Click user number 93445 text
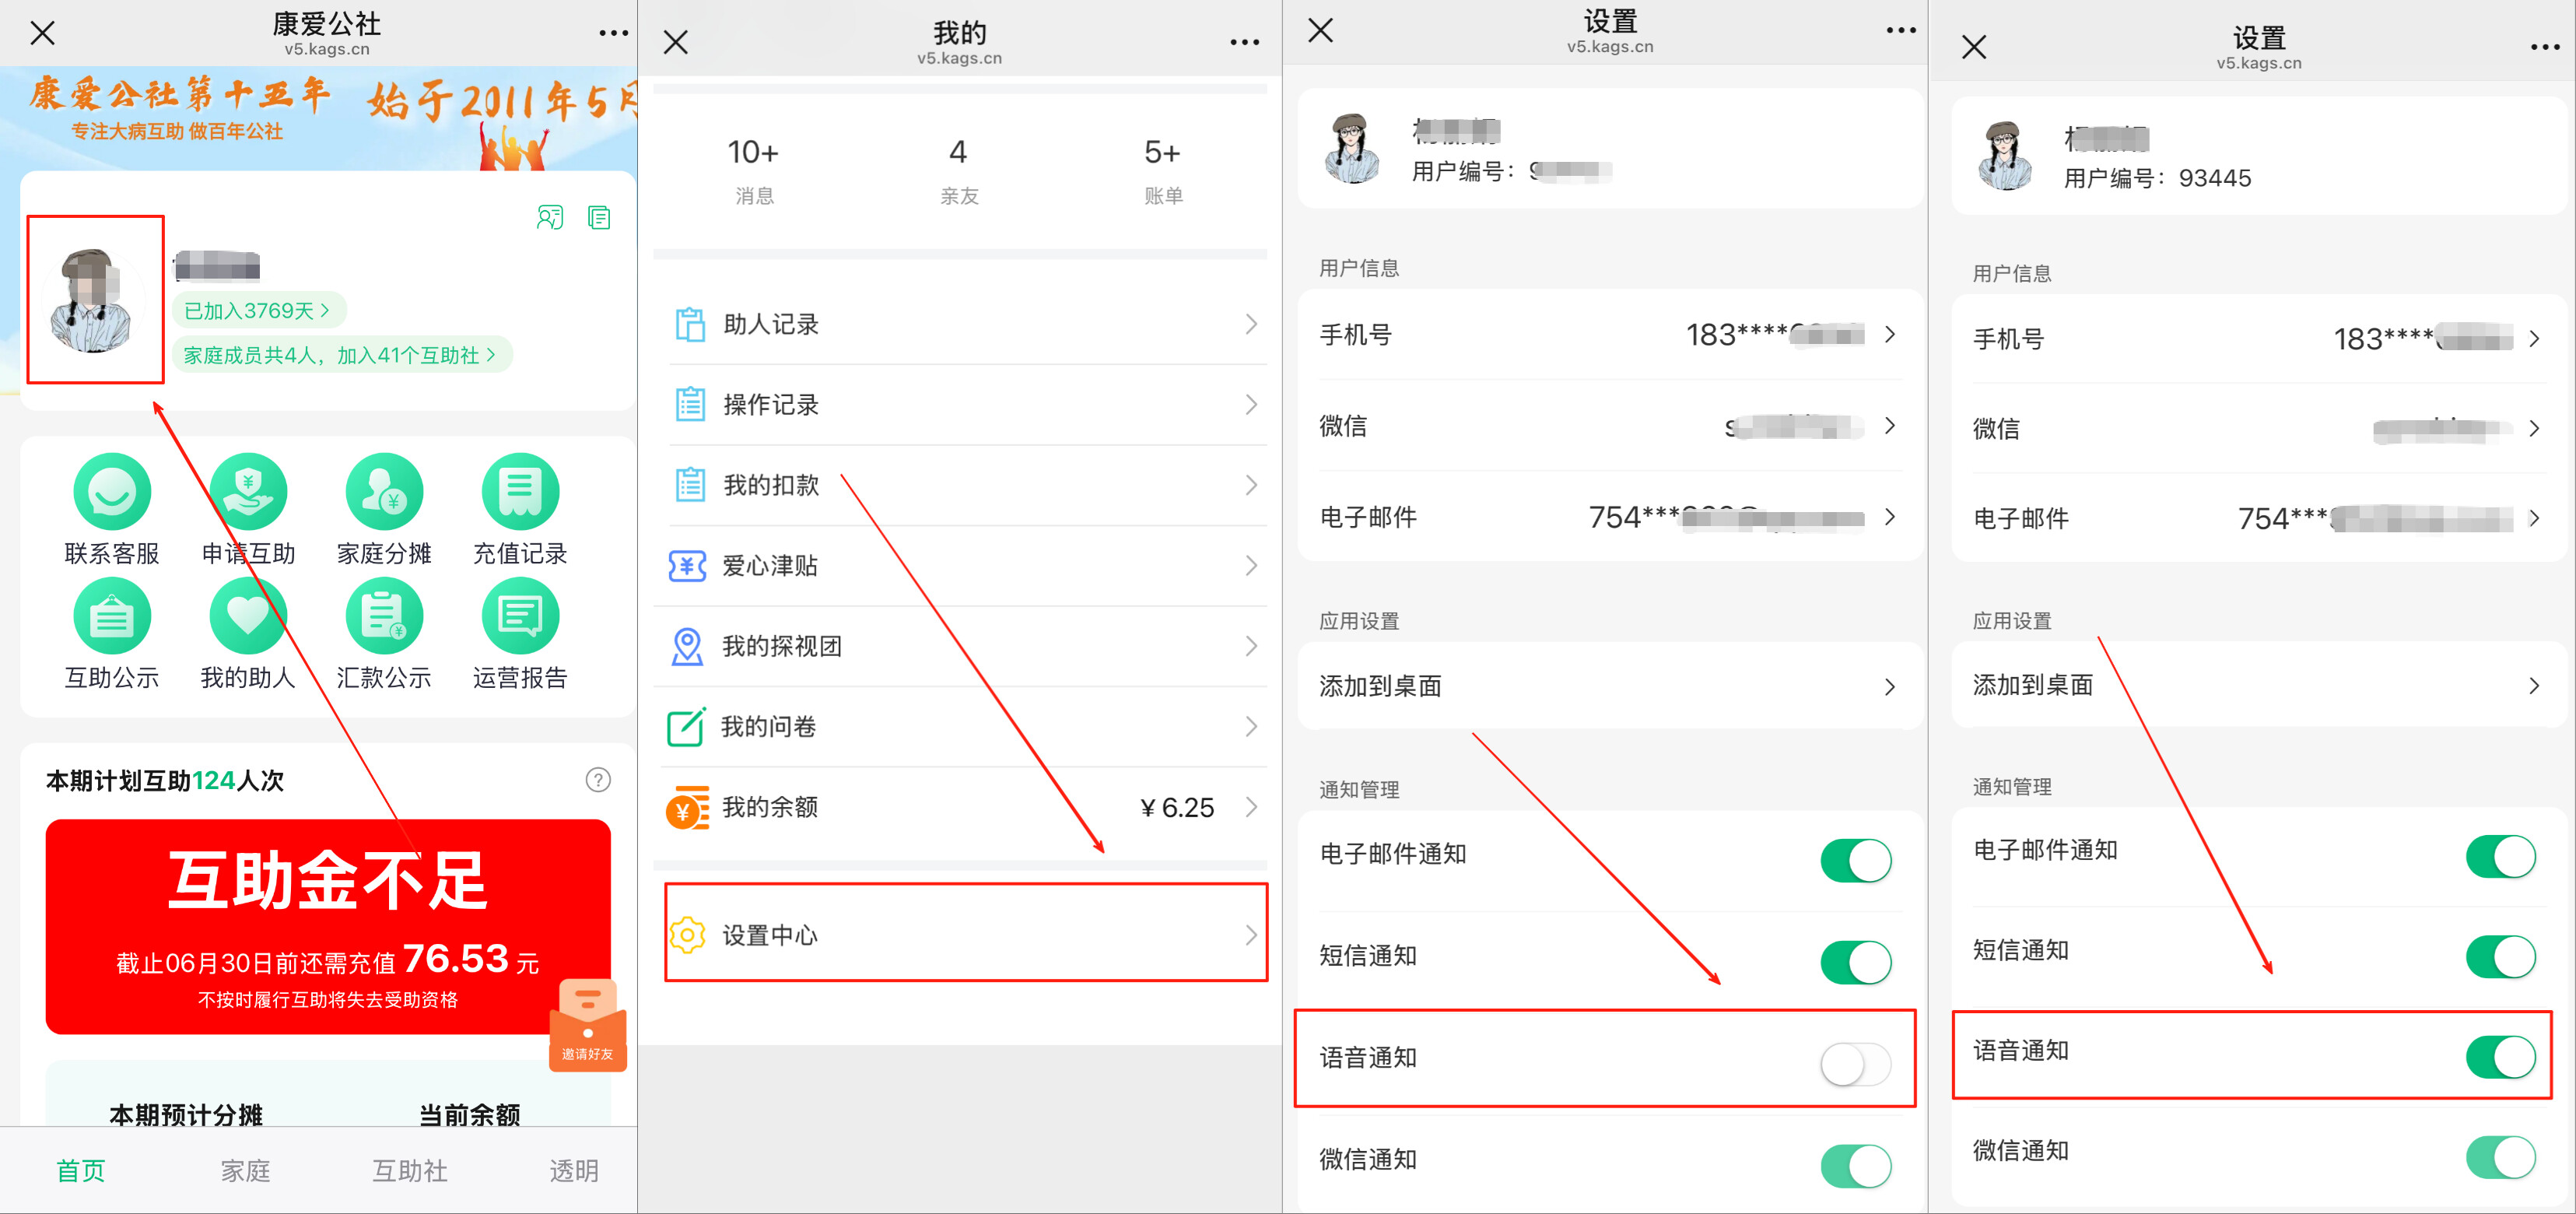The image size is (2576, 1214). click(x=2214, y=178)
